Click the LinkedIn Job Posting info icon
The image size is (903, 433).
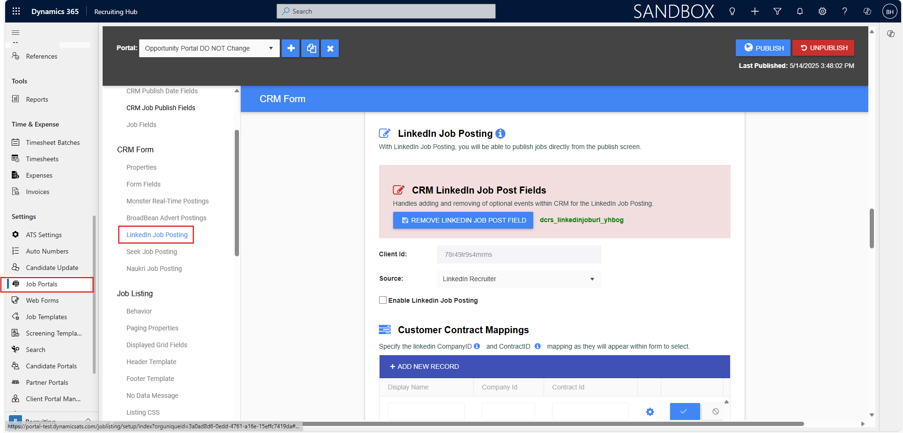click(500, 134)
